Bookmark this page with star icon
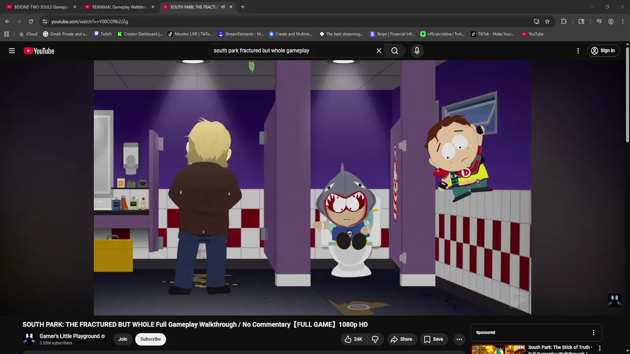 coord(547,22)
